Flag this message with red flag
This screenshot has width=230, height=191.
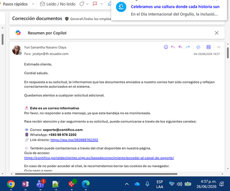pos(95,4)
